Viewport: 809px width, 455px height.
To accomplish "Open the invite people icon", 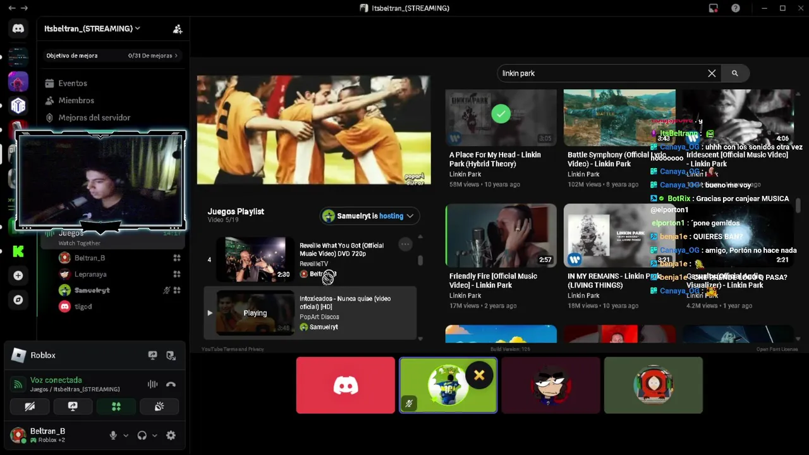I will [x=178, y=29].
